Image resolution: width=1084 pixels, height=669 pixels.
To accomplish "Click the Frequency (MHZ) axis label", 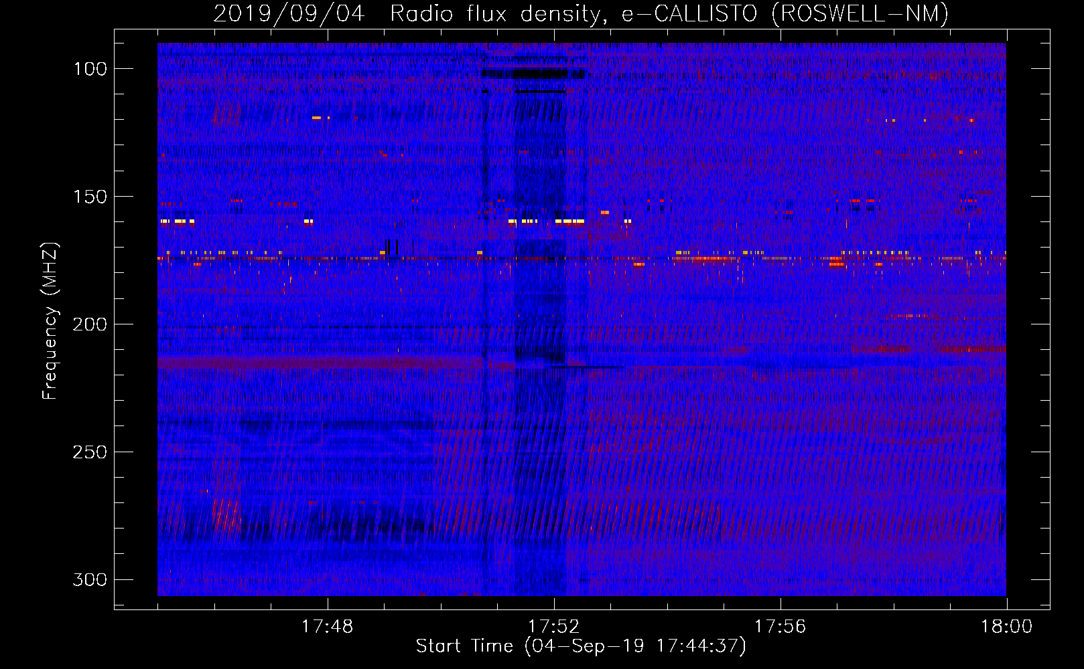I will [x=50, y=320].
